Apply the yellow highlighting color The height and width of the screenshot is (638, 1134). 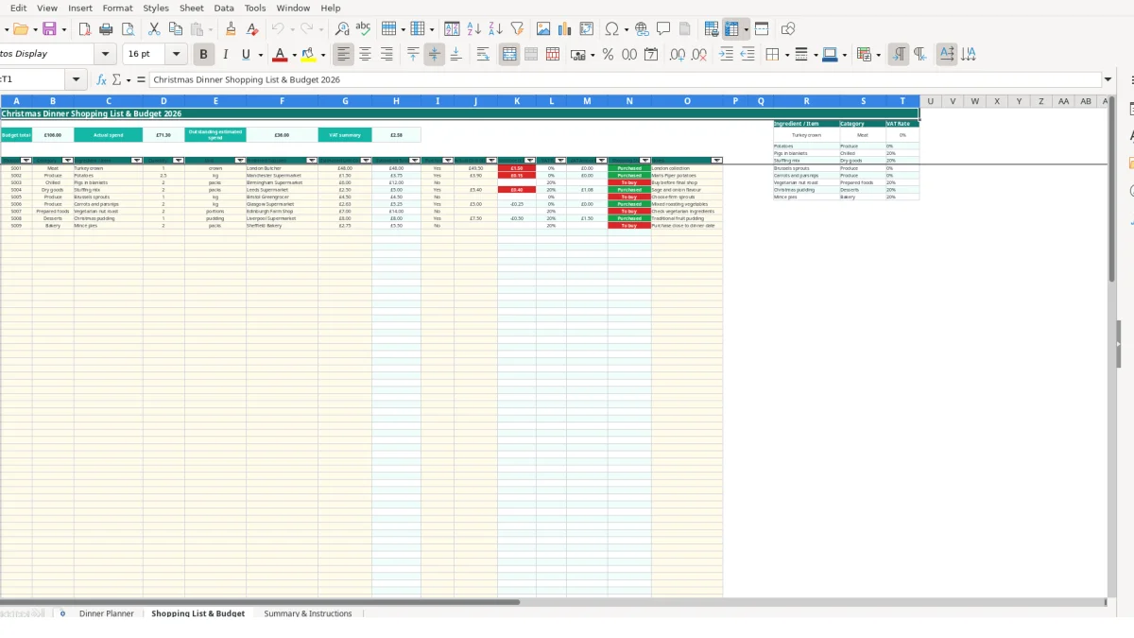[x=308, y=55]
